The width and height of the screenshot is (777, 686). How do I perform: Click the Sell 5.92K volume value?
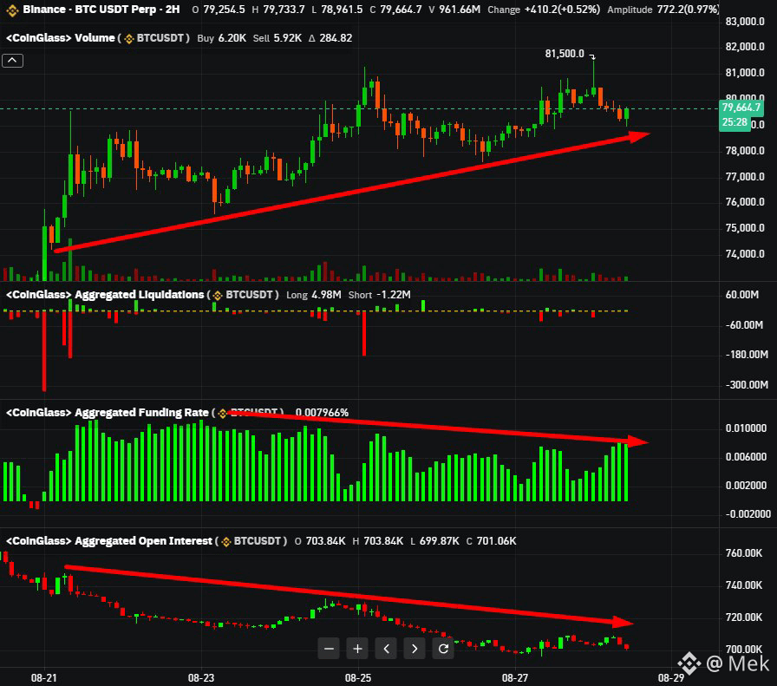(277, 38)
